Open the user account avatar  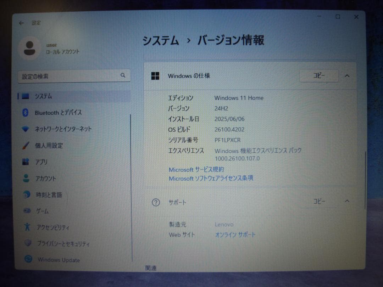tap(29, 48)
